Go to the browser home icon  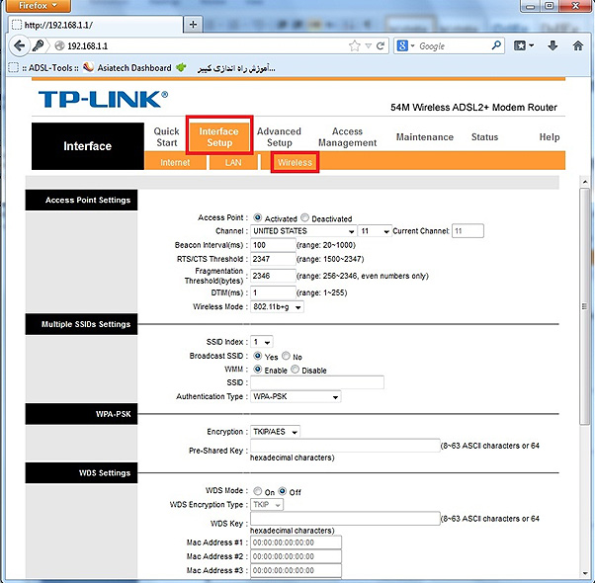pyautogui.click(x=577, y=45)
